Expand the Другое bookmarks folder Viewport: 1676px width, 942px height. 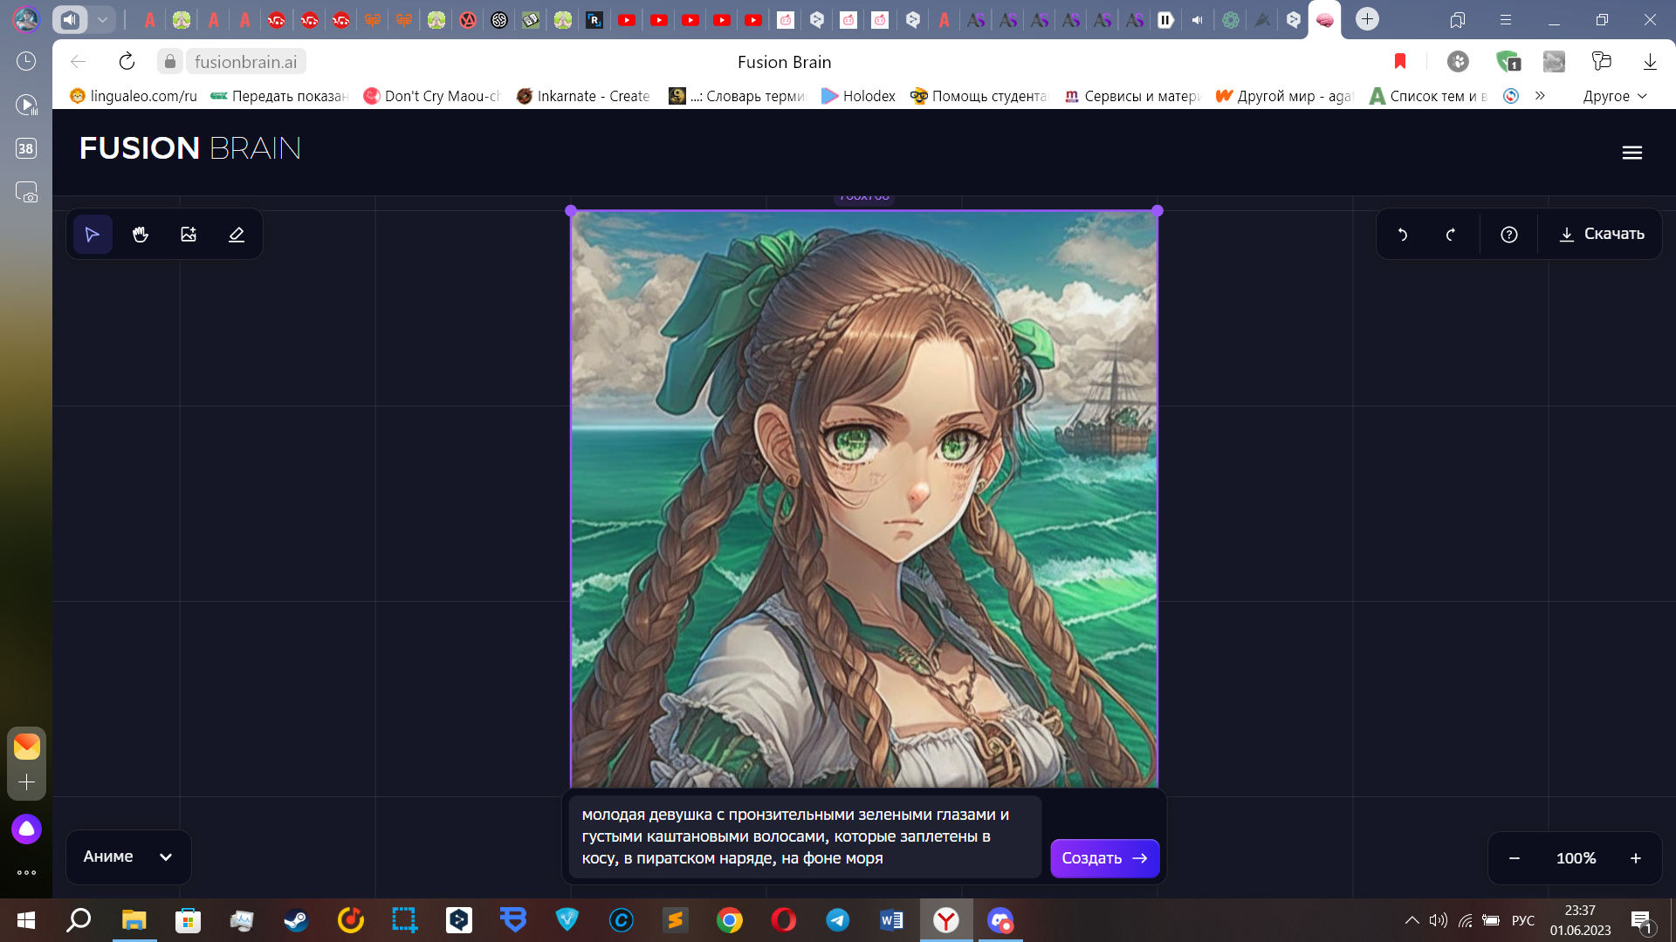[x=1614, y=96]
